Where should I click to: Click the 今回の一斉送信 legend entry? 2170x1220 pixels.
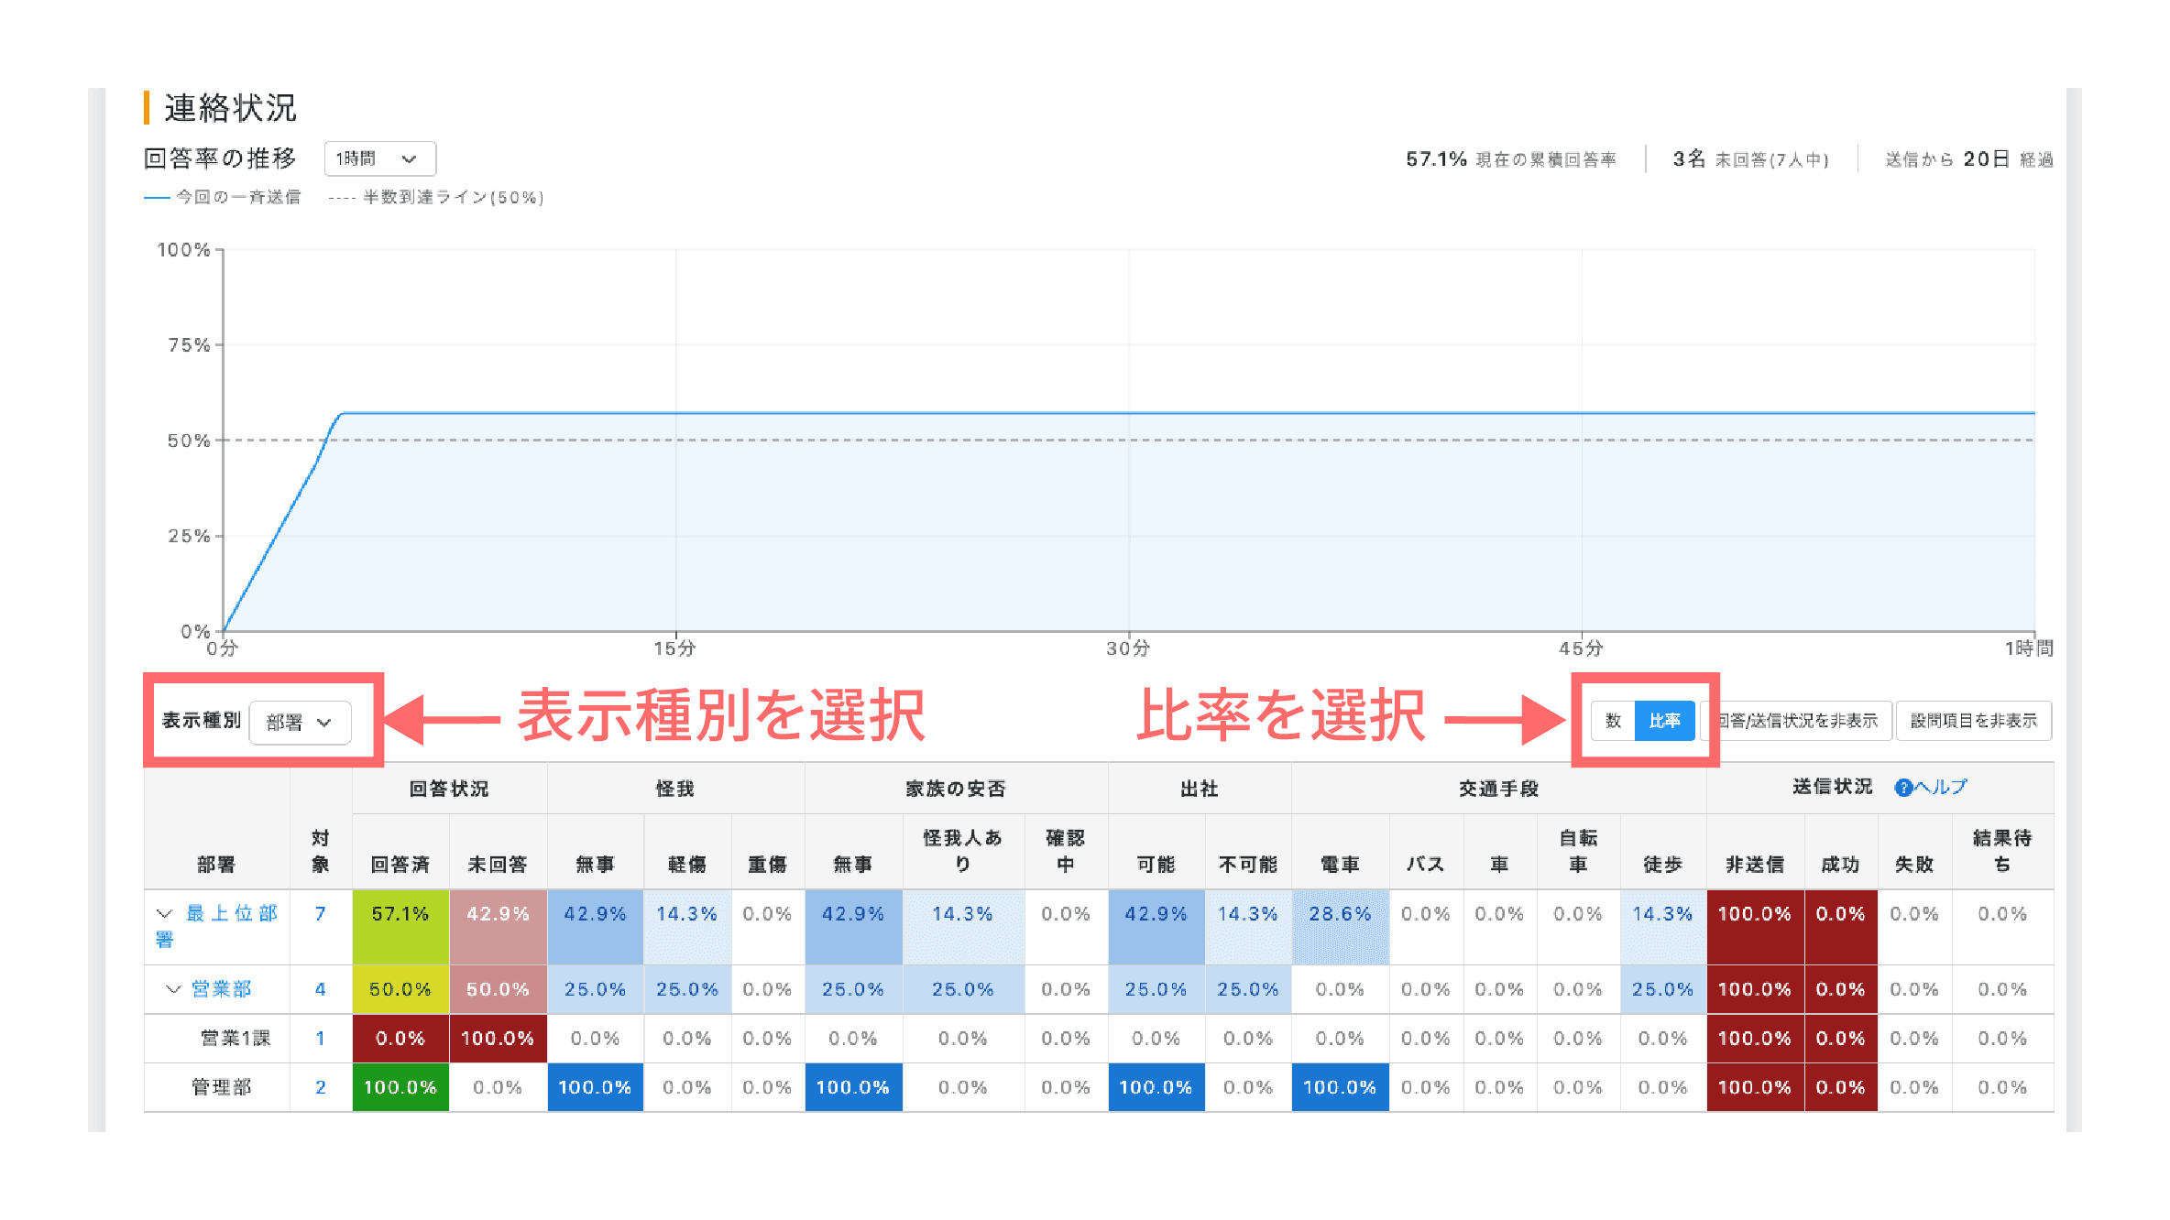(223, 197)
